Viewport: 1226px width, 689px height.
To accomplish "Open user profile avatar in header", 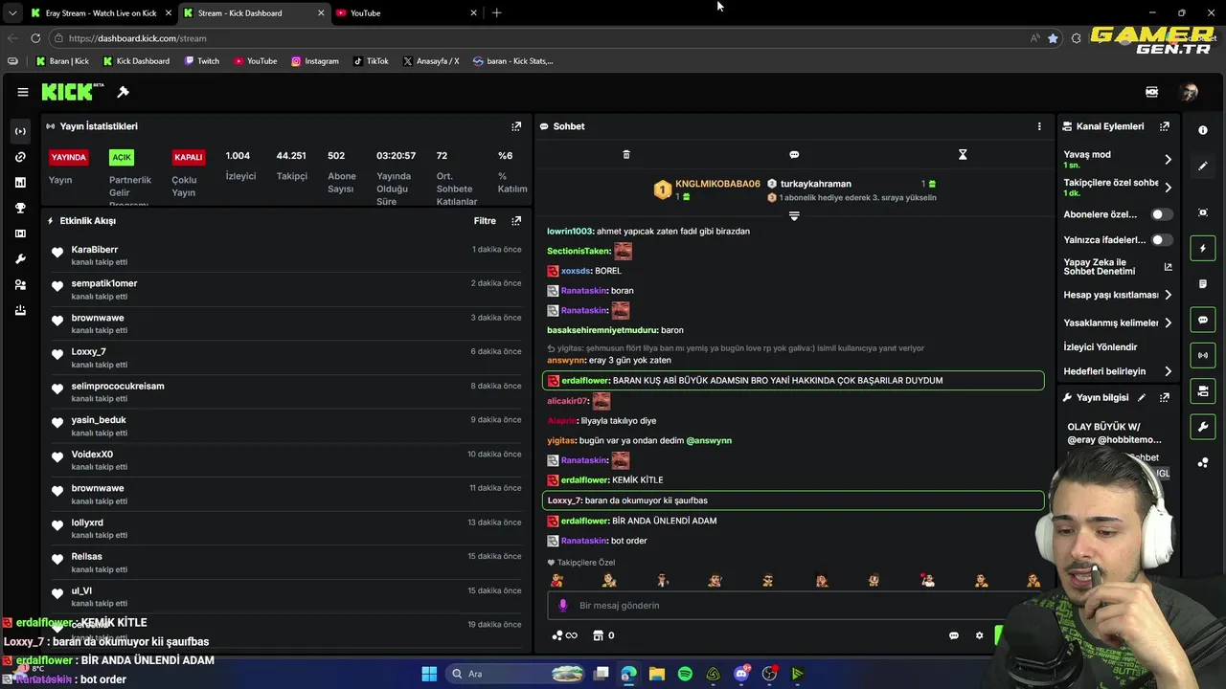I will (1190, 92).
